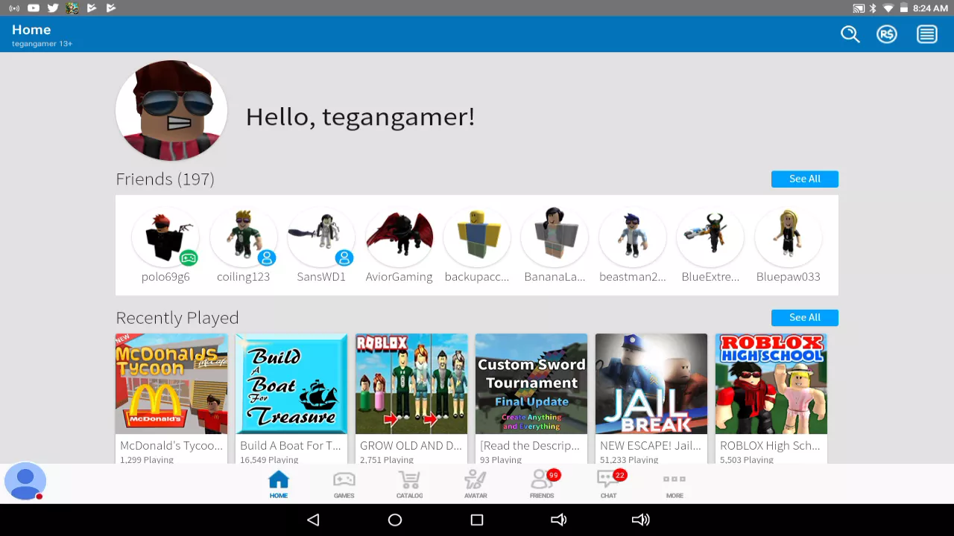Tap the Android home circle button
Image resolution: width=954 pixels, height=536 pixels.
[395, 520]
